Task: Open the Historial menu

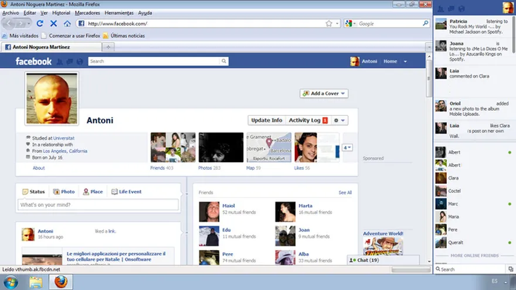Action: 61,12
